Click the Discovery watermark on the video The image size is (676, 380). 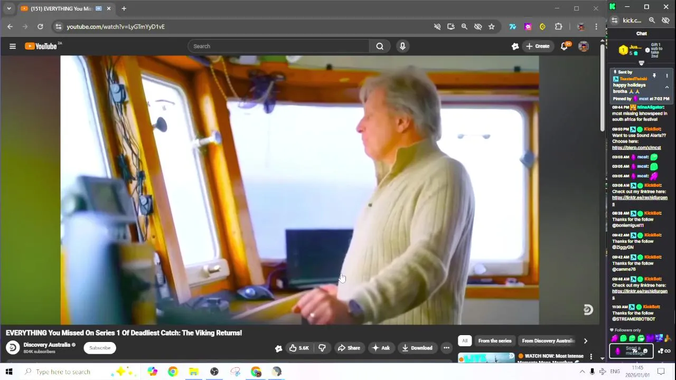point(588,310)
